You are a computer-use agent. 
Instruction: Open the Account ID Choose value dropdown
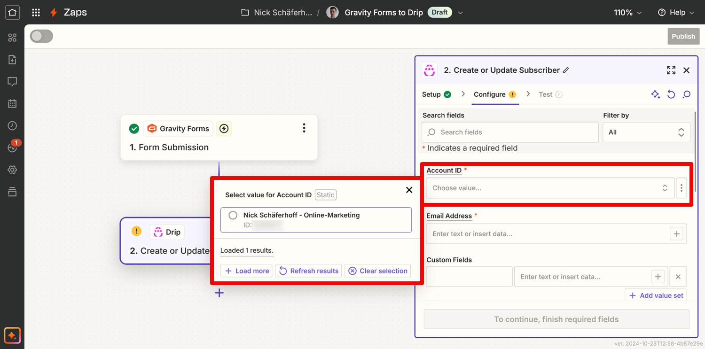550,188
